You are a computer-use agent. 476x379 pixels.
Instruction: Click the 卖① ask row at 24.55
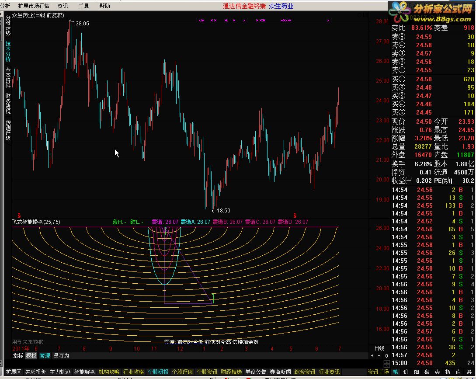point(433,70)
